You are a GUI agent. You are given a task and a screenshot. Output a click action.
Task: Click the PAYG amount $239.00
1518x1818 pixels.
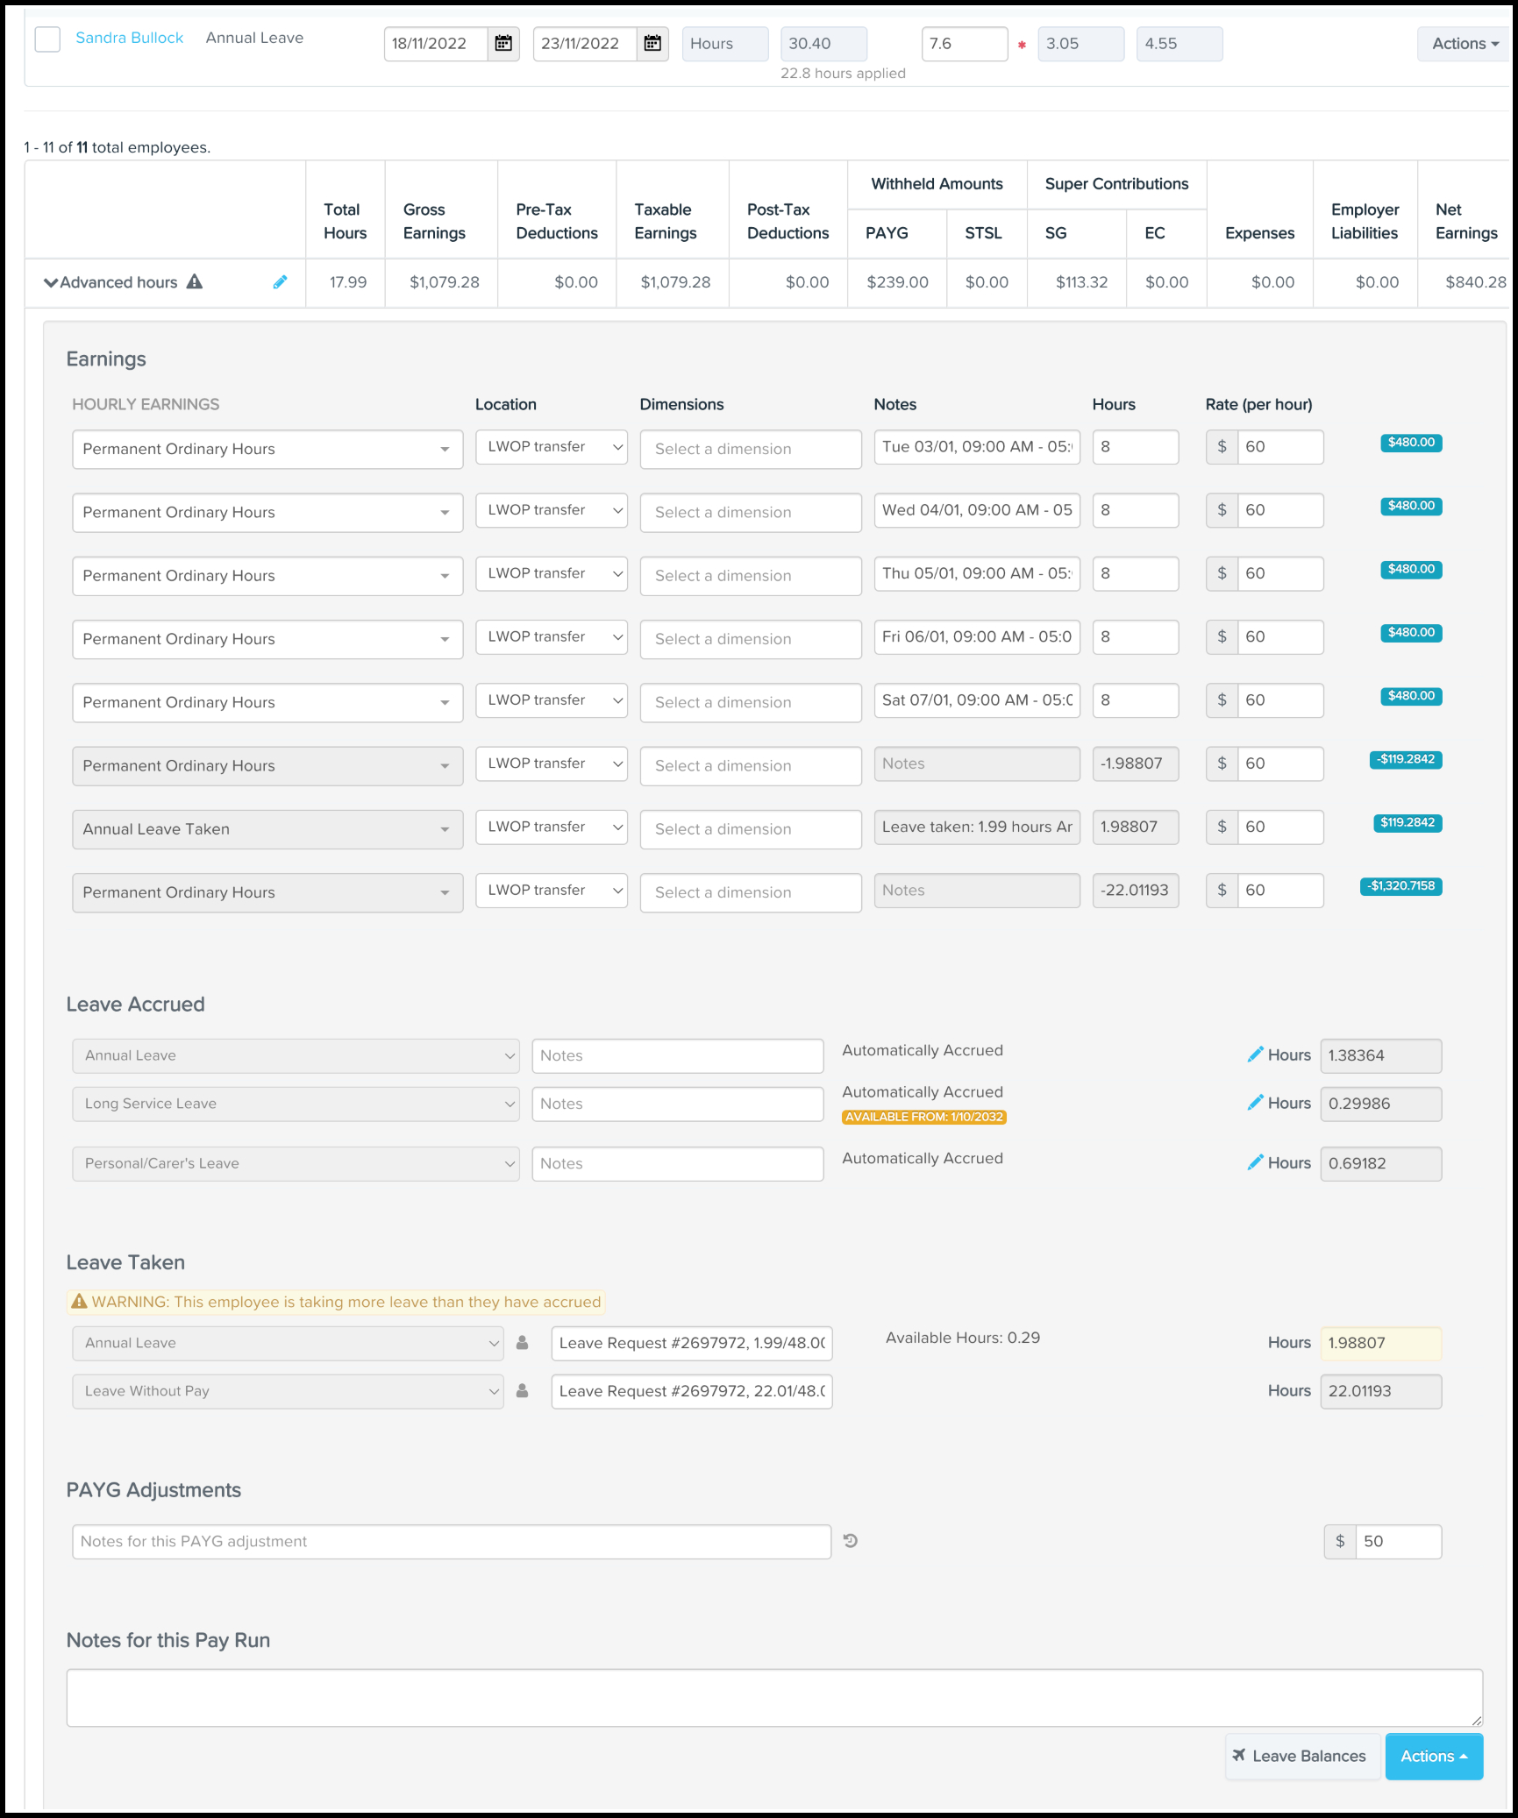tap(897, 282)
